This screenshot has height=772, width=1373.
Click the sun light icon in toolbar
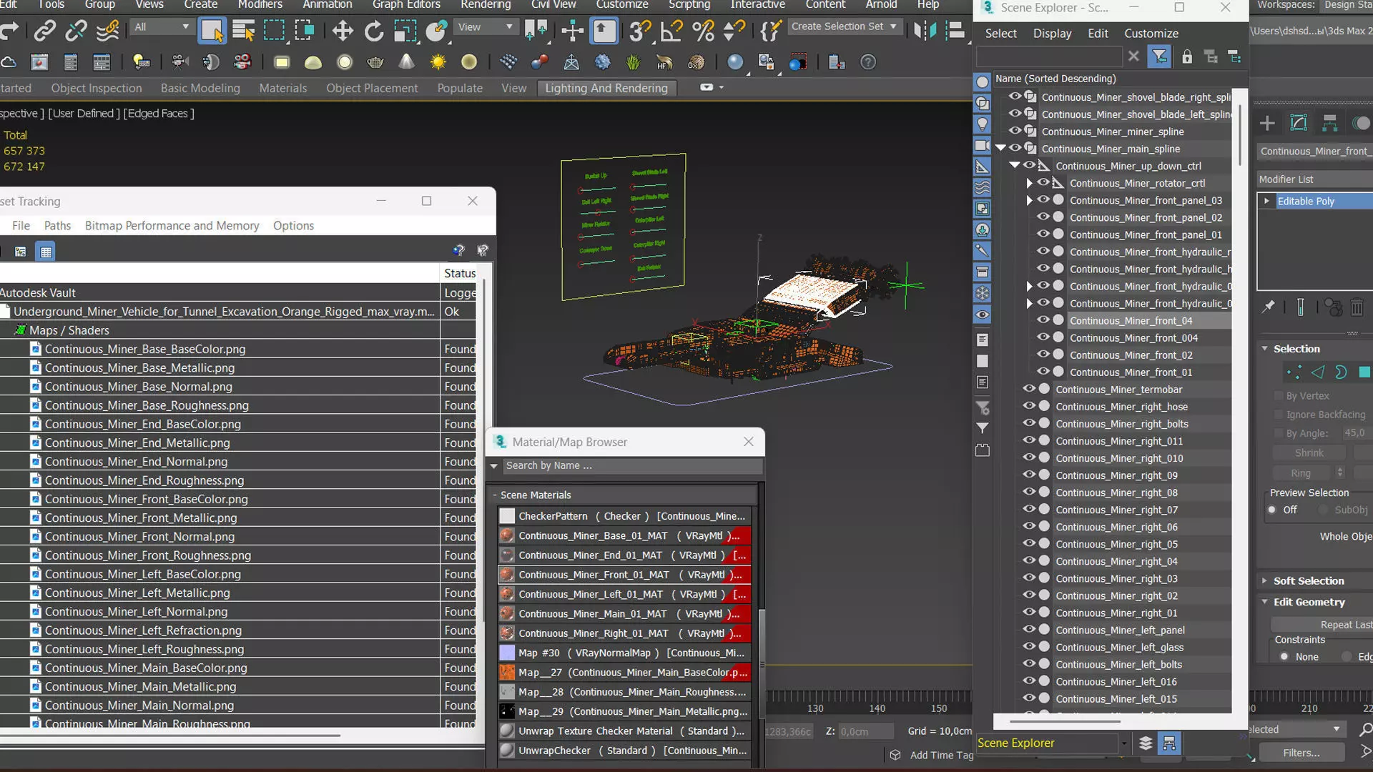(438, 63)
